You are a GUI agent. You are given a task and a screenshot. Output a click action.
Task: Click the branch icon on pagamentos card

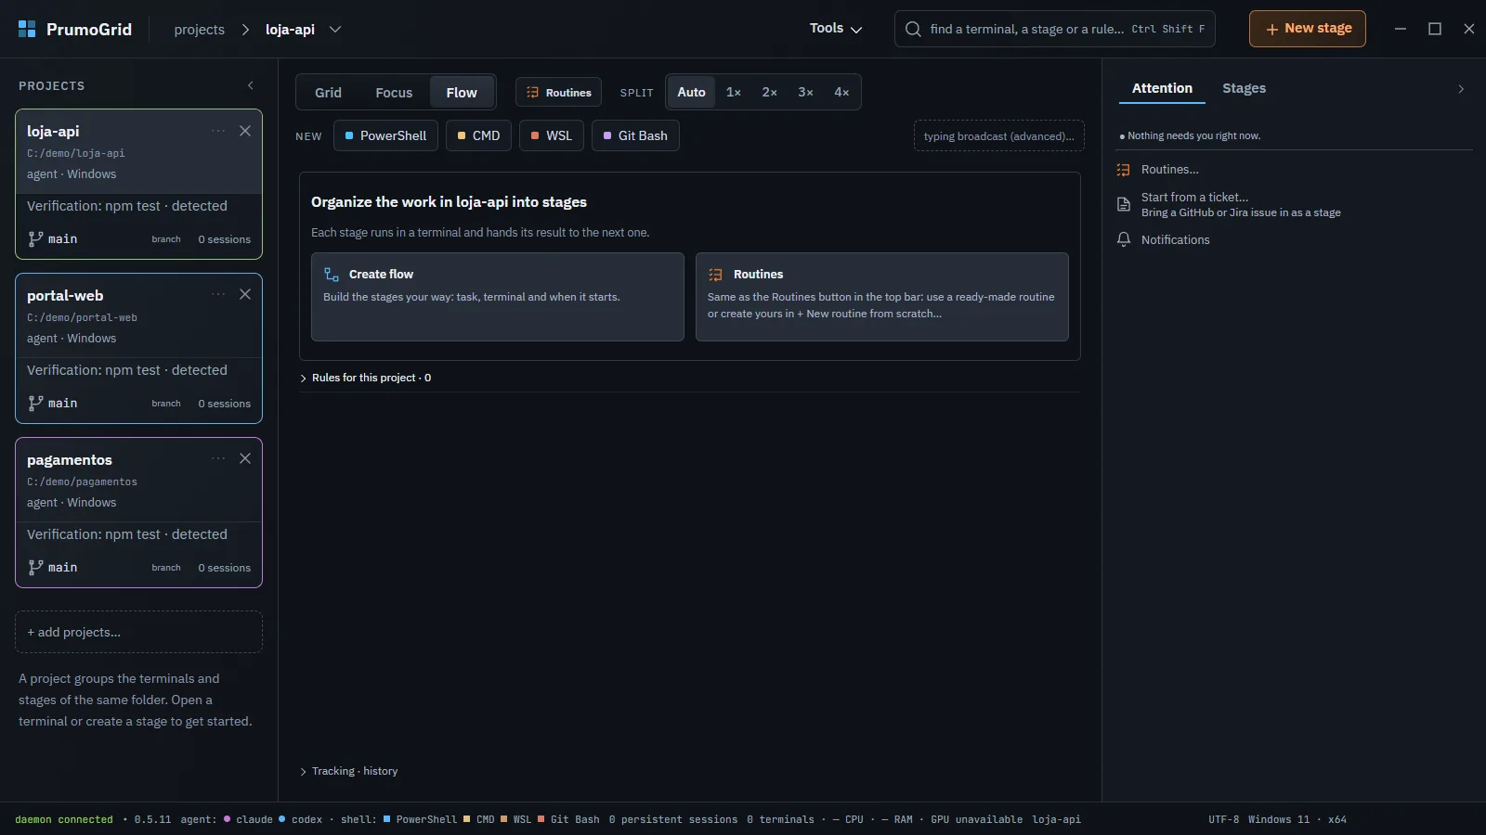coord(35,568)
